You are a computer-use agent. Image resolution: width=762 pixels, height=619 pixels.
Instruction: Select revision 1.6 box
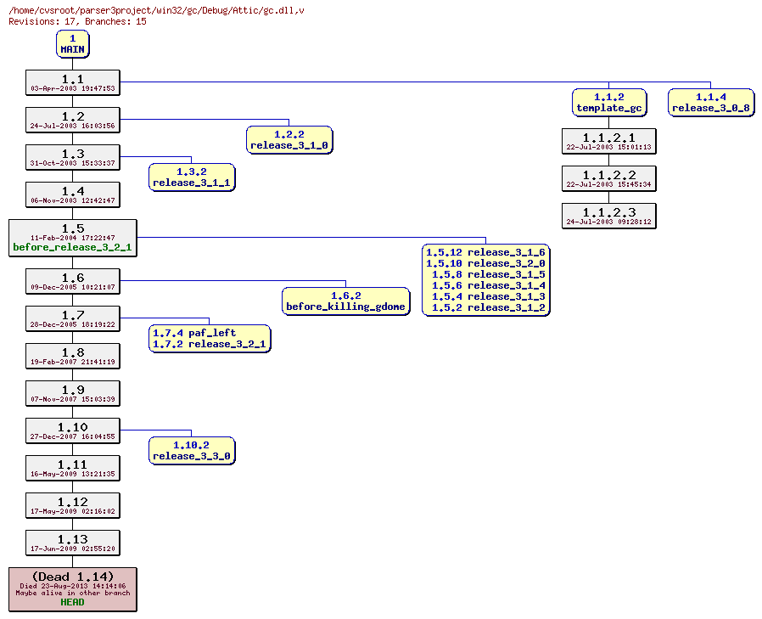tap(72, 282)
